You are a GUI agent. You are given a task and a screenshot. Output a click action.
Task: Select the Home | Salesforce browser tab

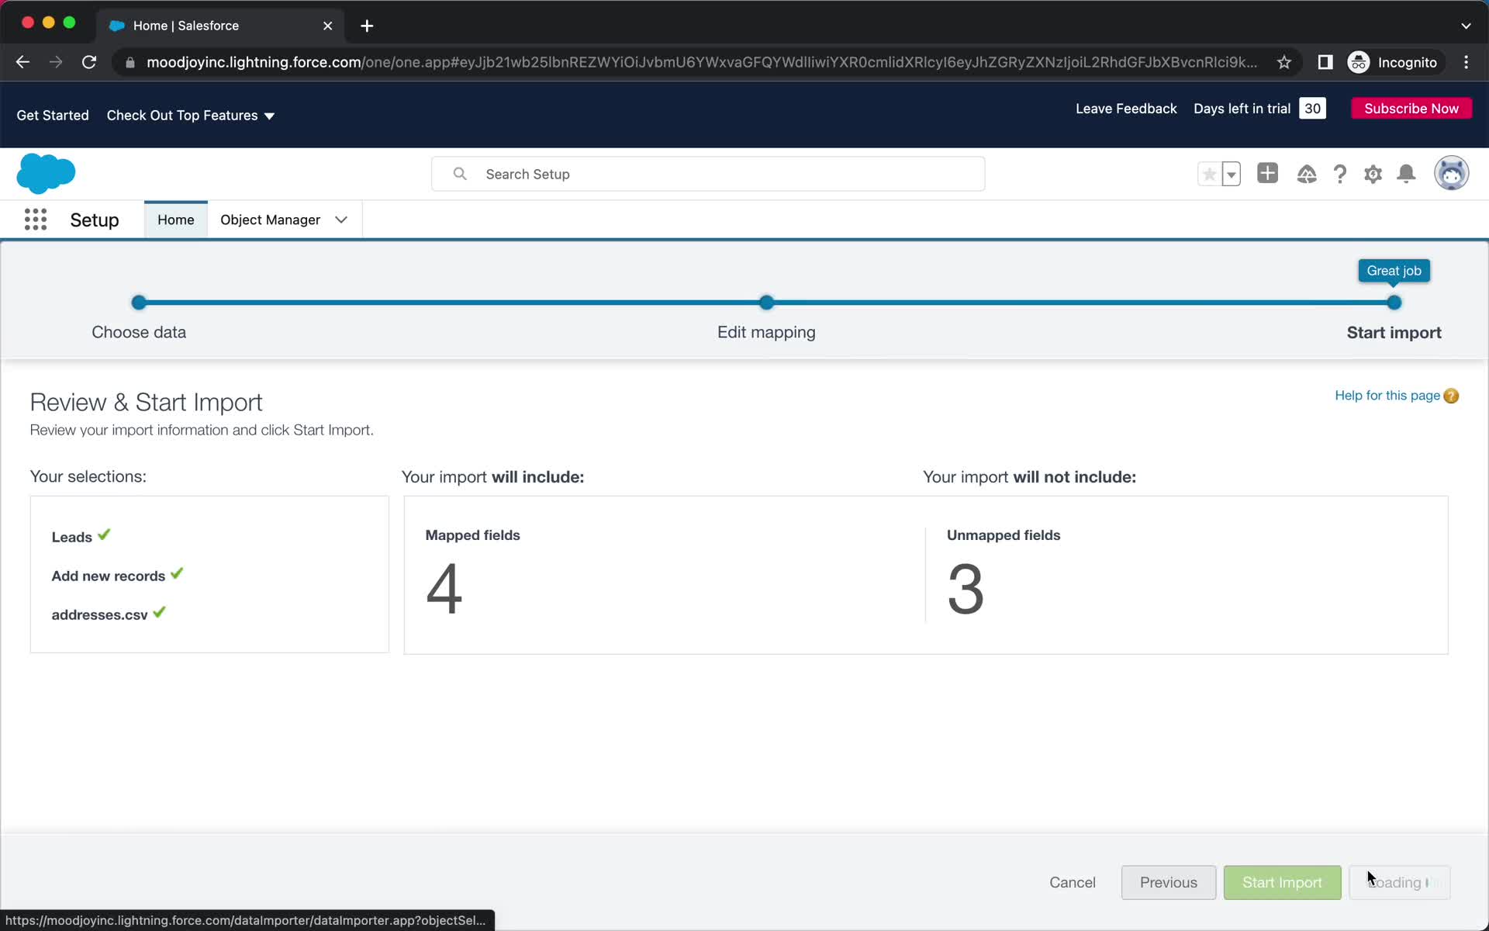(220, 26)
